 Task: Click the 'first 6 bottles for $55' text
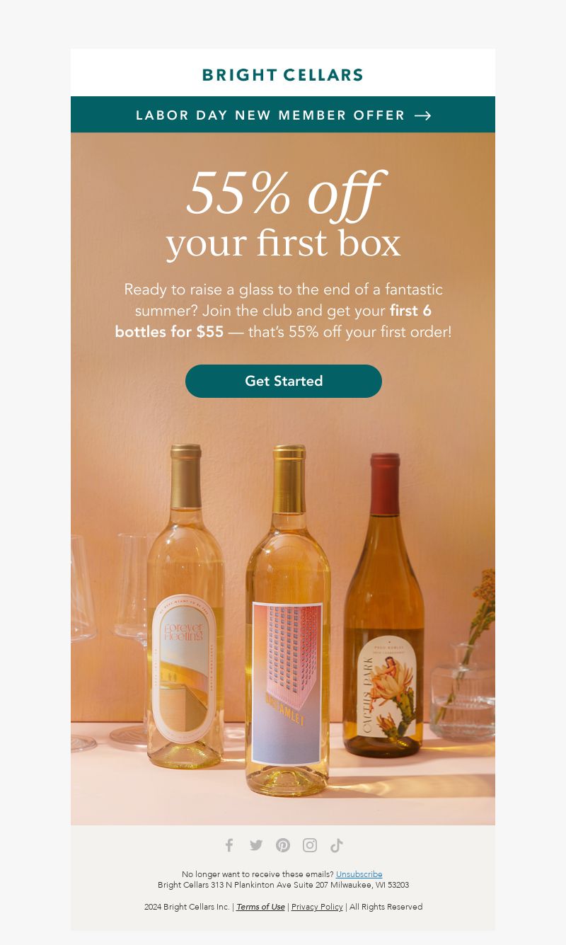point(273,321)
